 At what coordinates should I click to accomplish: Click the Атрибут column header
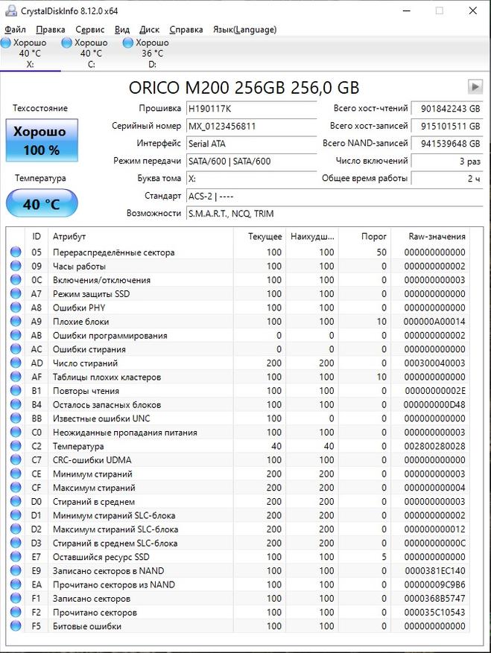click(x=69, y=236)
